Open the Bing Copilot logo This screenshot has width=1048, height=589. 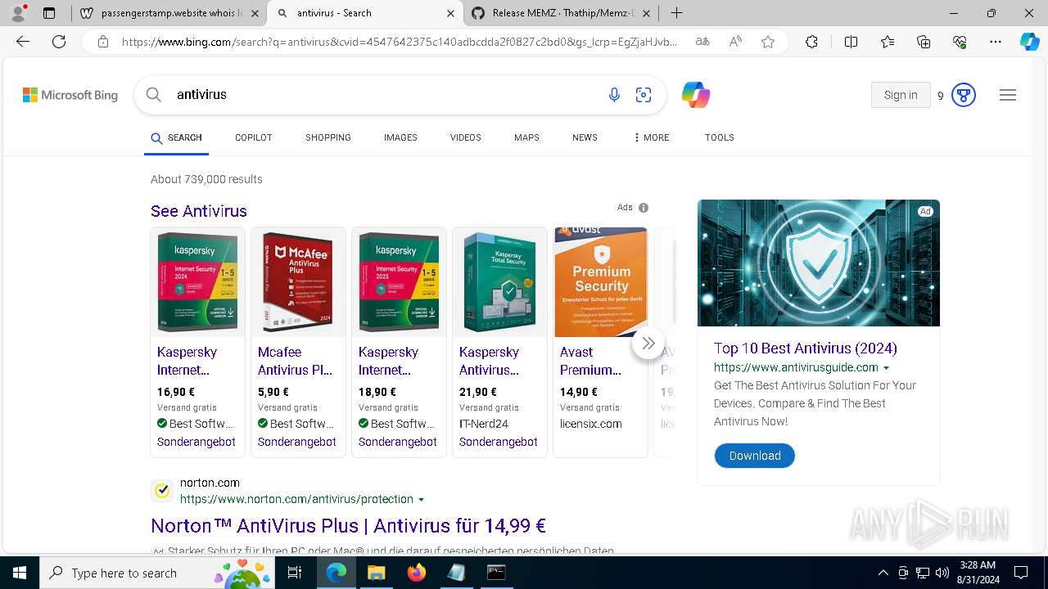[x=696, y=95]
